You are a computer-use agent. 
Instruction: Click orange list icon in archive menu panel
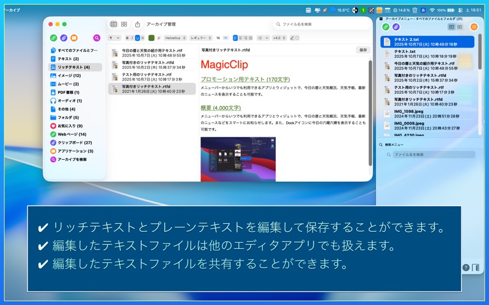(x=474, y=27)
